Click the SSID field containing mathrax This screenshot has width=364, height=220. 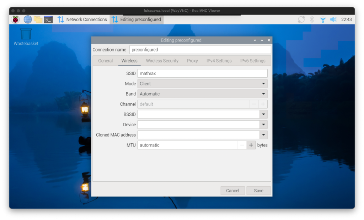202,73
